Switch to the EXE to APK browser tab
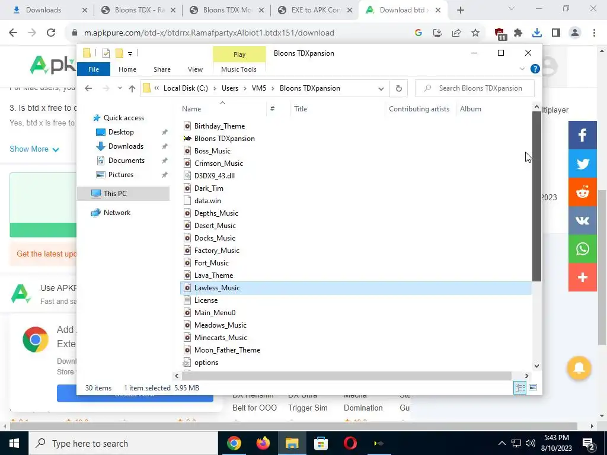Screen dimensions: 607x455 click(x=317, y=10)
